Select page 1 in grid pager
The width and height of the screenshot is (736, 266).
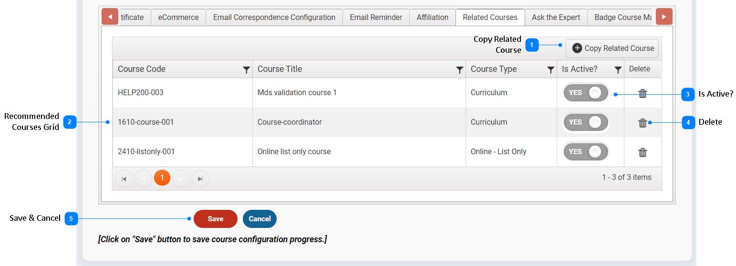pos(162,178)
